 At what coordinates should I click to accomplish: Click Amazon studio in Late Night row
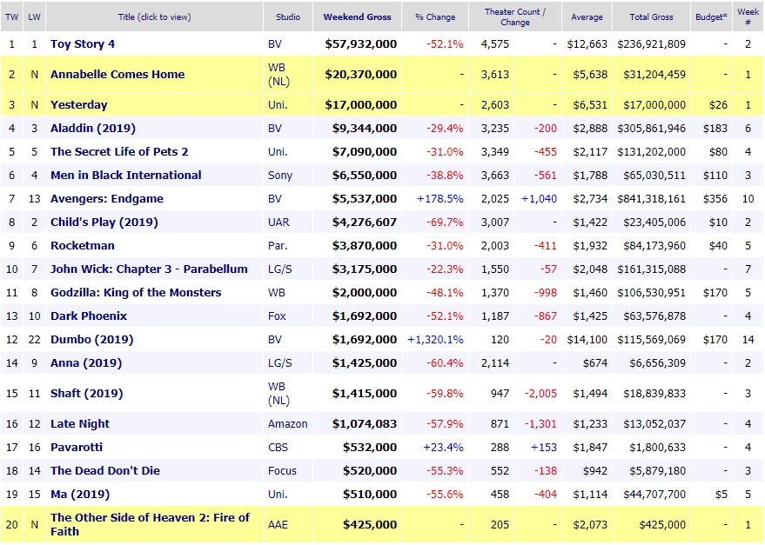[x=287, y=423]
